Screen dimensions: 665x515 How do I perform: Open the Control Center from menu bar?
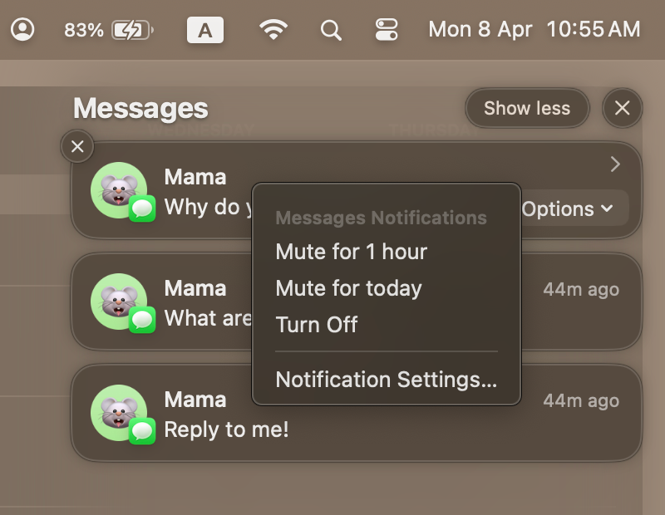pyautogui.click(x=386, y=30)
